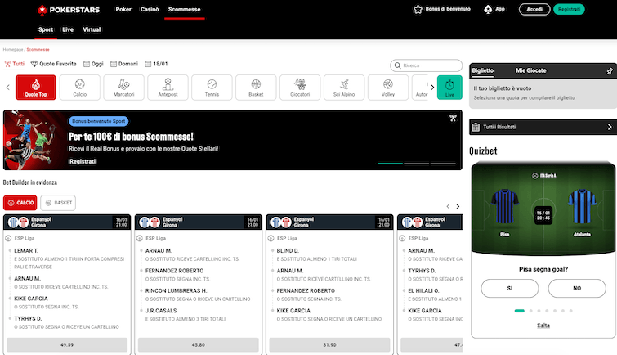The height and width of the screenshot is (355, 617).
Task: Click the Atalanta jersey image
Action: pyautogui.click(x=582, y=206)
